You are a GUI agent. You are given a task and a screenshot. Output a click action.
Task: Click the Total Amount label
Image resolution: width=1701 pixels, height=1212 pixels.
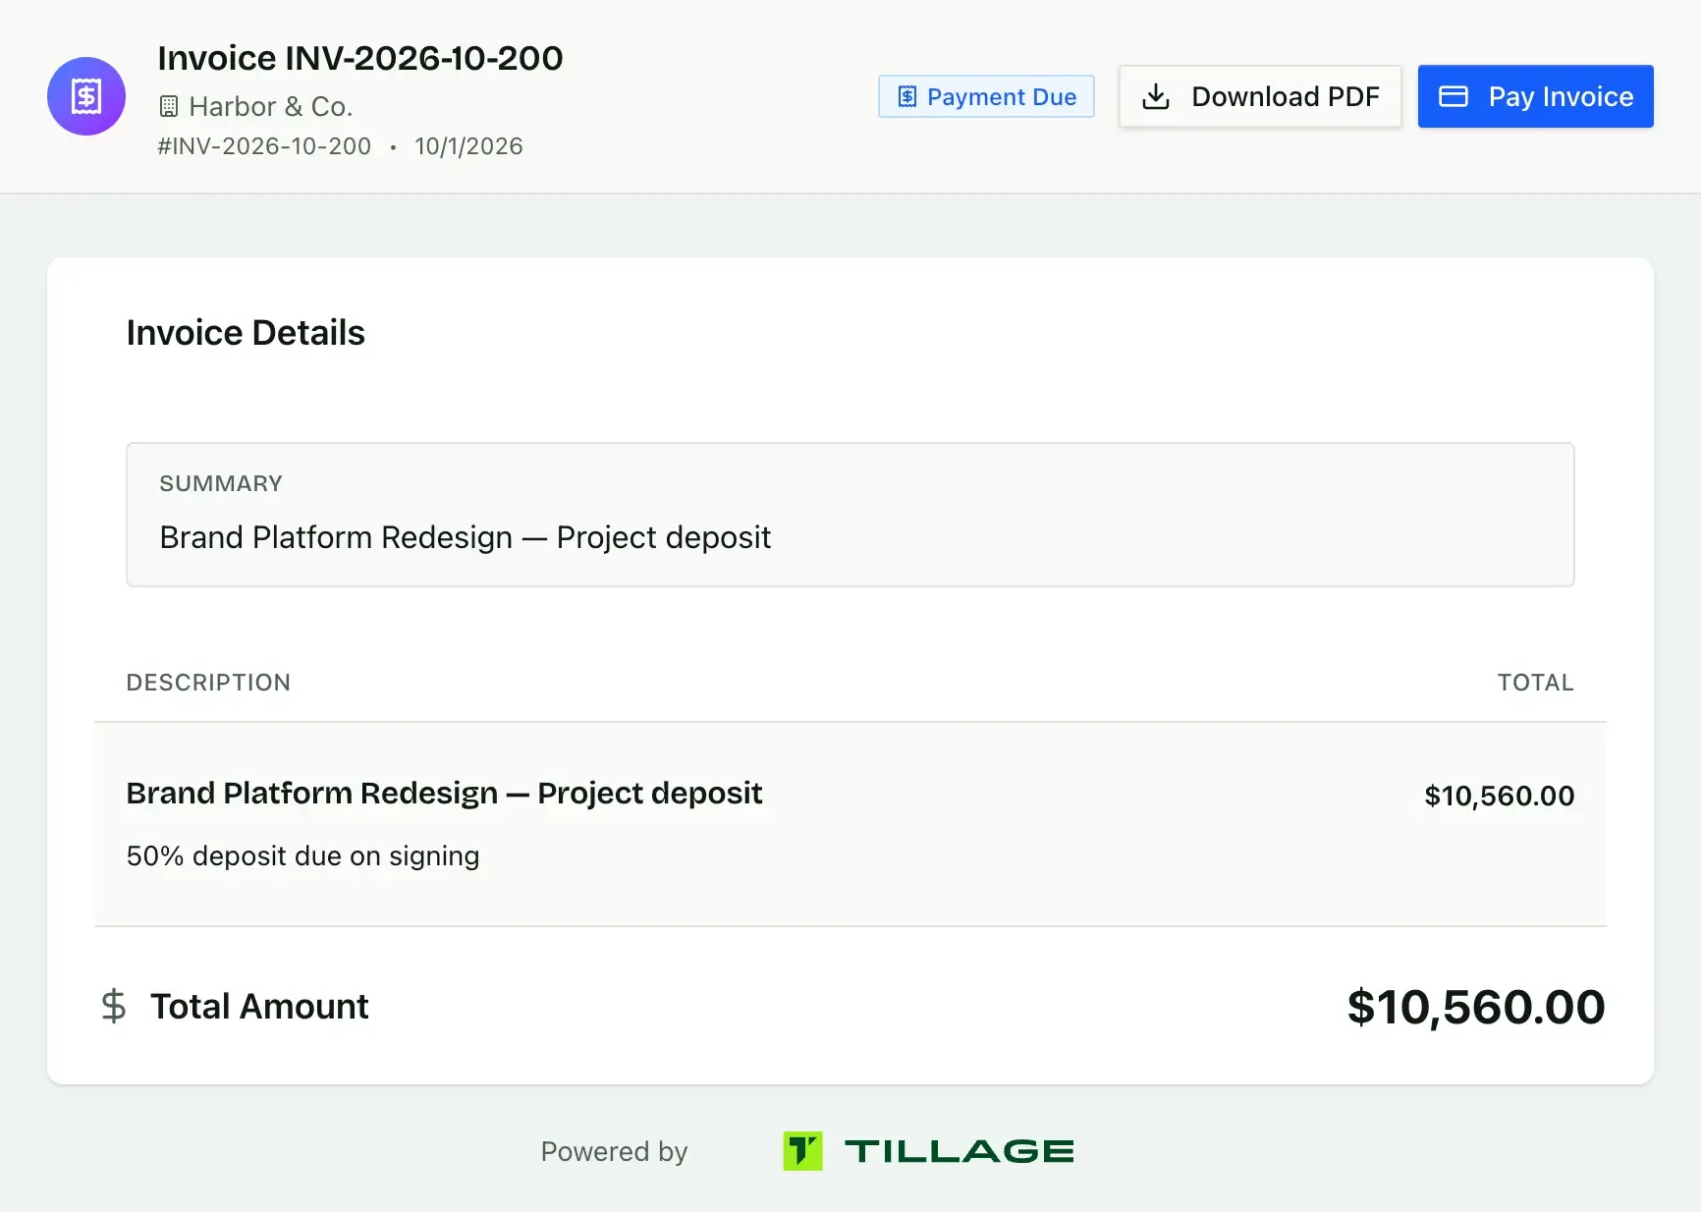click(259, 1006)
